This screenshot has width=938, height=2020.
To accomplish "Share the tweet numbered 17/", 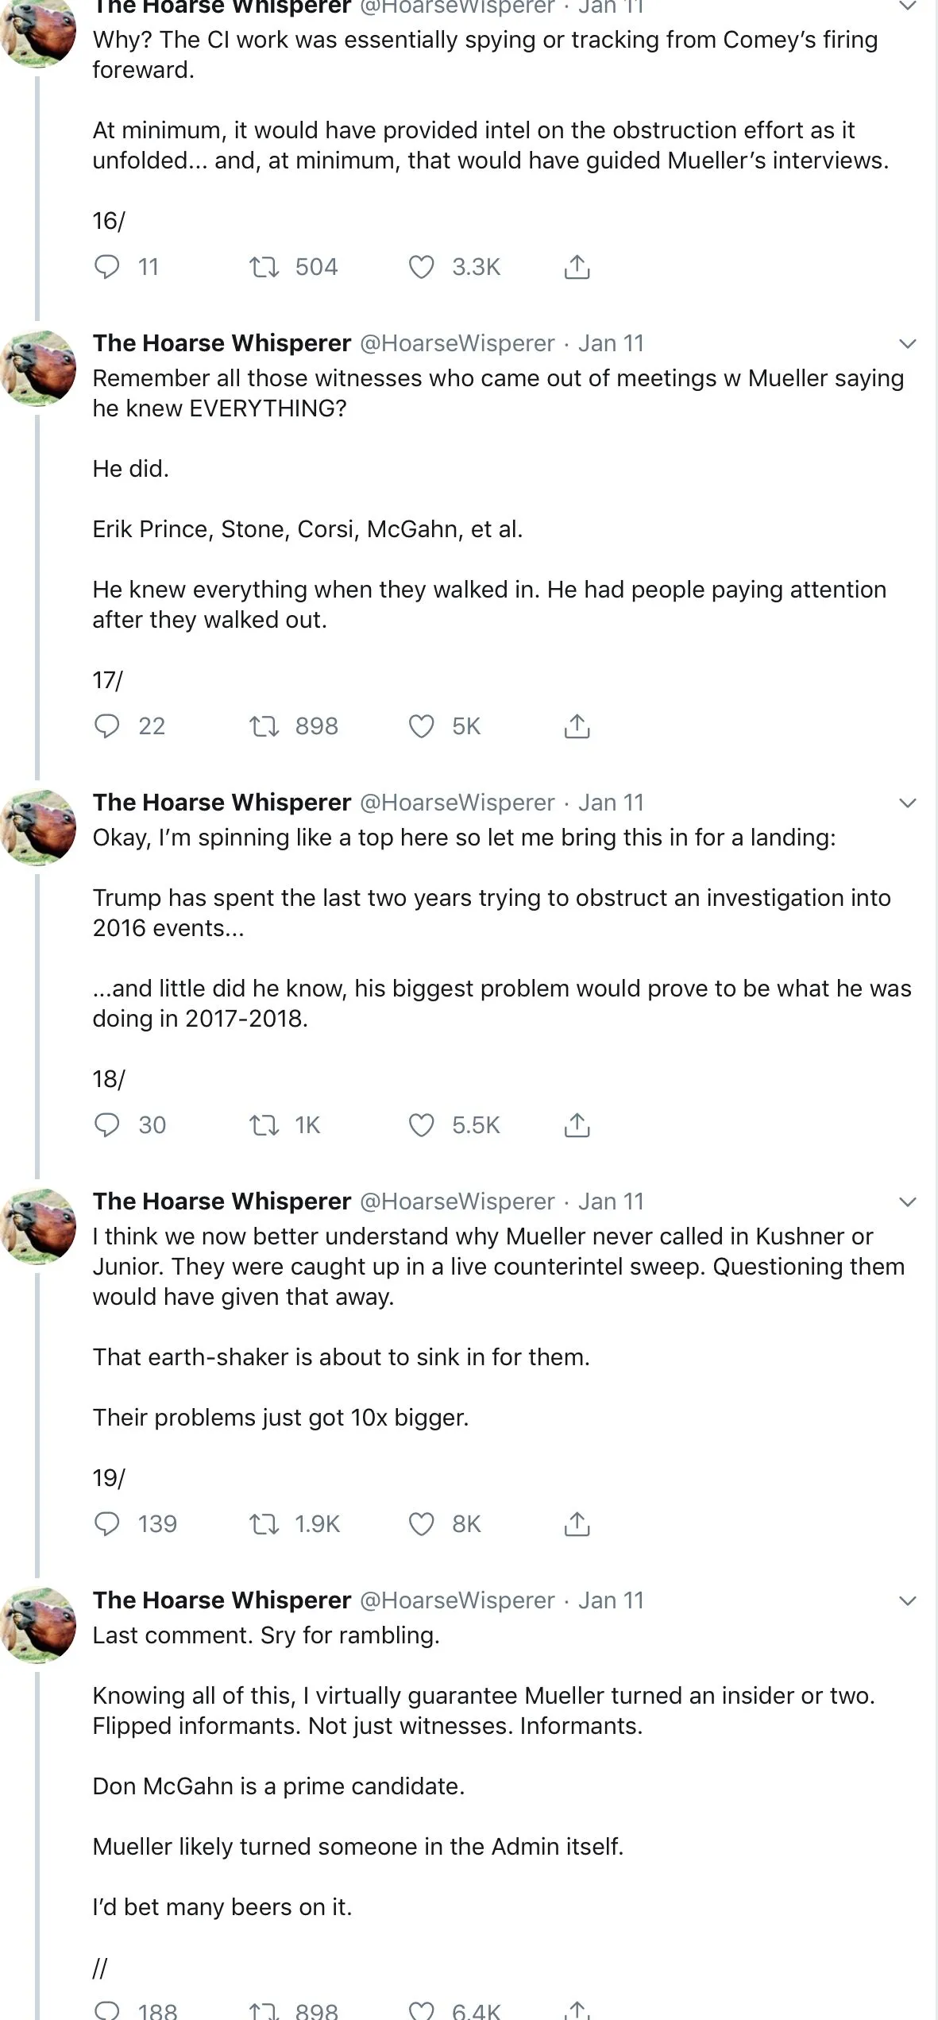I will point(577,726).
